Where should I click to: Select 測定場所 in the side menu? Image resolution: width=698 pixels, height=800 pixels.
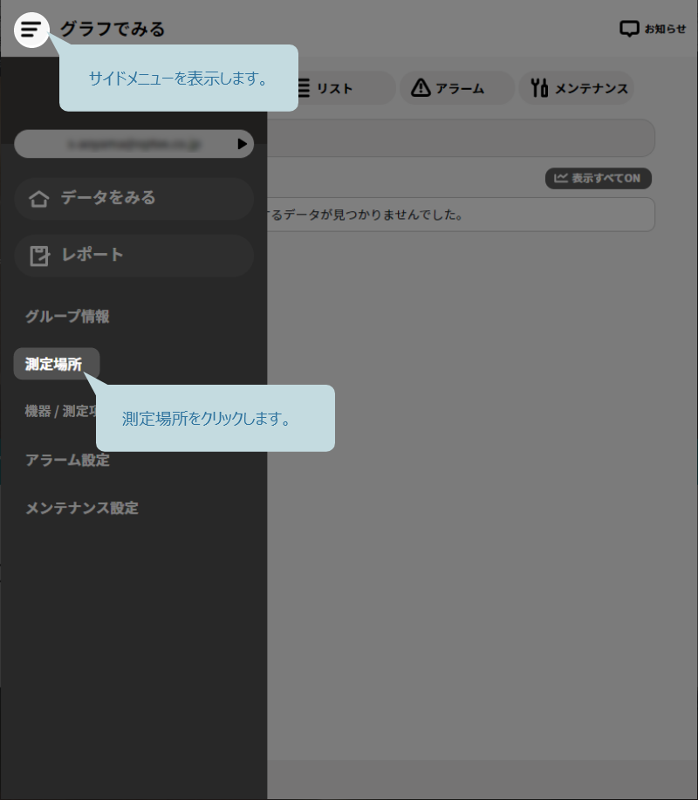click(56, 364)
